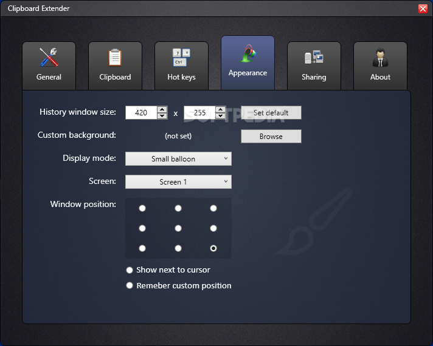Select the middle-left window position radio
Screen dimensions: 433x346
coord(142,228)
